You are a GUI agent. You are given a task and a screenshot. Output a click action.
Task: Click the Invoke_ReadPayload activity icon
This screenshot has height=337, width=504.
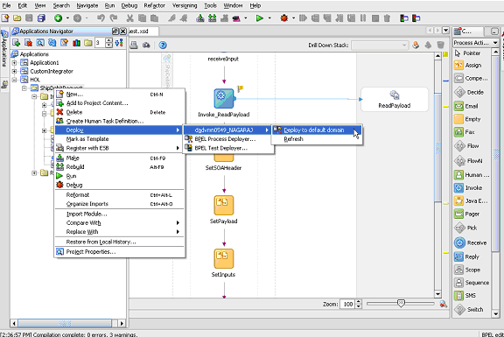tap(224, 98)
